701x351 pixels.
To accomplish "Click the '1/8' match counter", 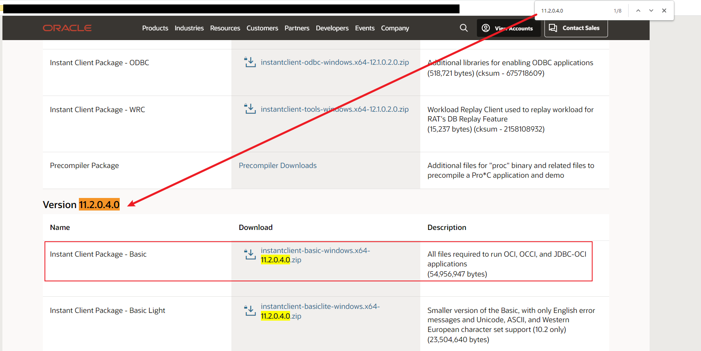I will click(618, 11).
